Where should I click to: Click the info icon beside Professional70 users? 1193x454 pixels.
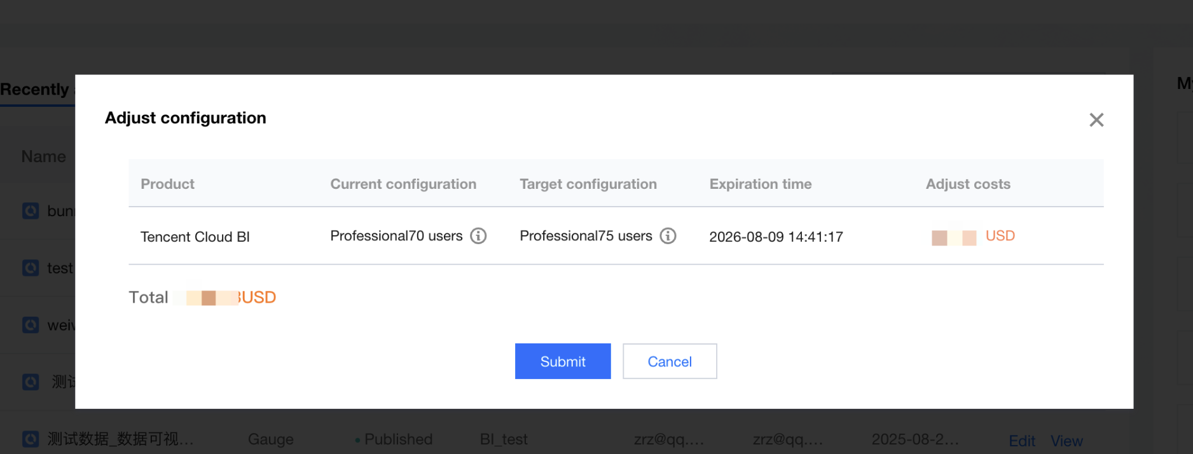click(x=478, y=236)
